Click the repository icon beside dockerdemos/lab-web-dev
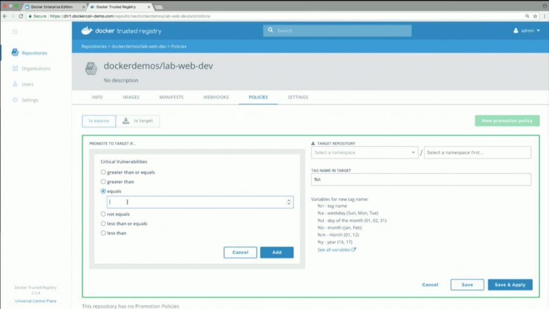 click(91, 68)
